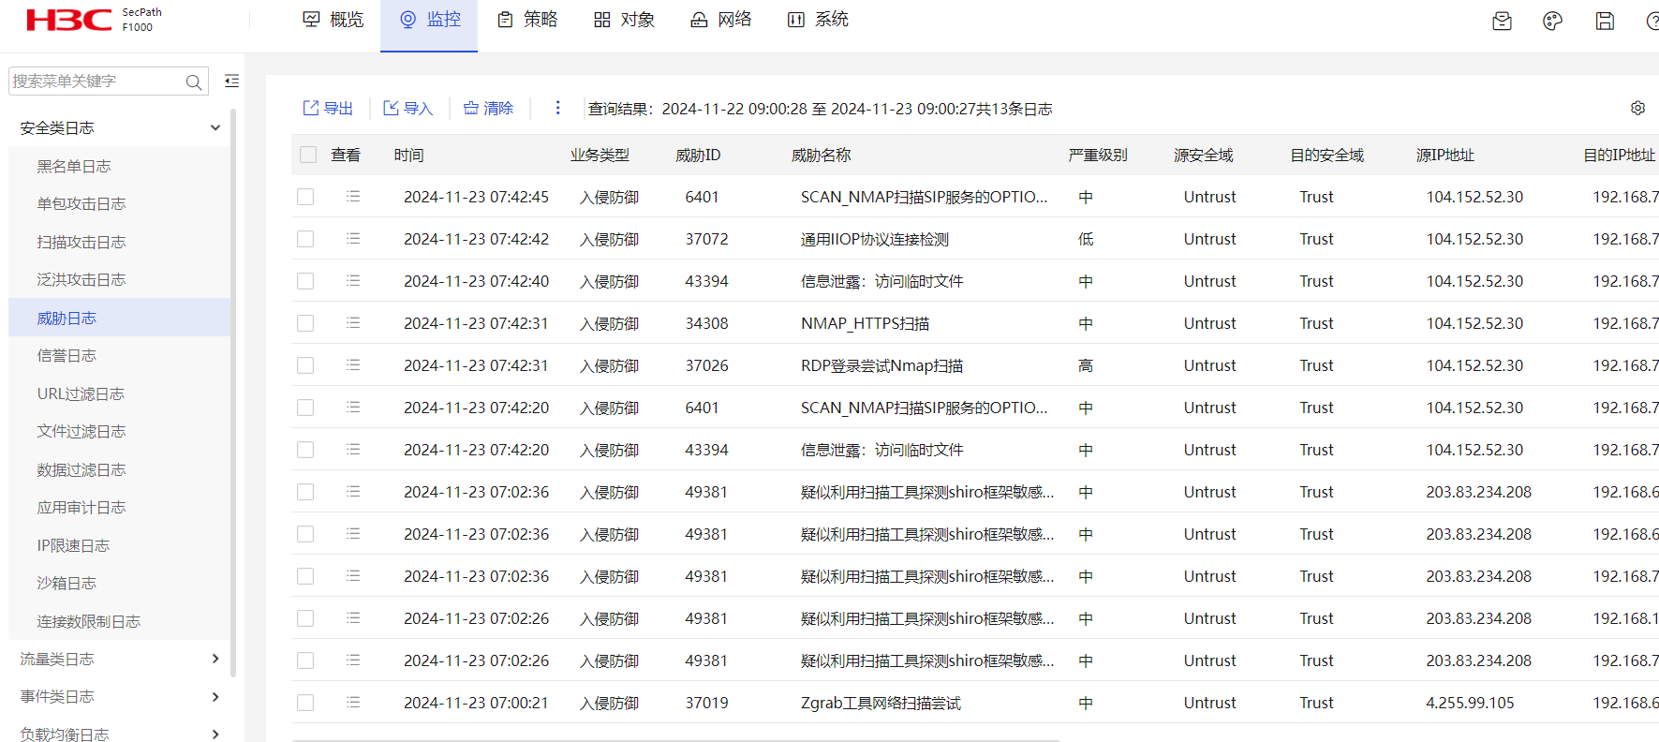Screen dimensions: 1659x742
Task: View details of the 07:42:42 log
Action: (352, 239)
